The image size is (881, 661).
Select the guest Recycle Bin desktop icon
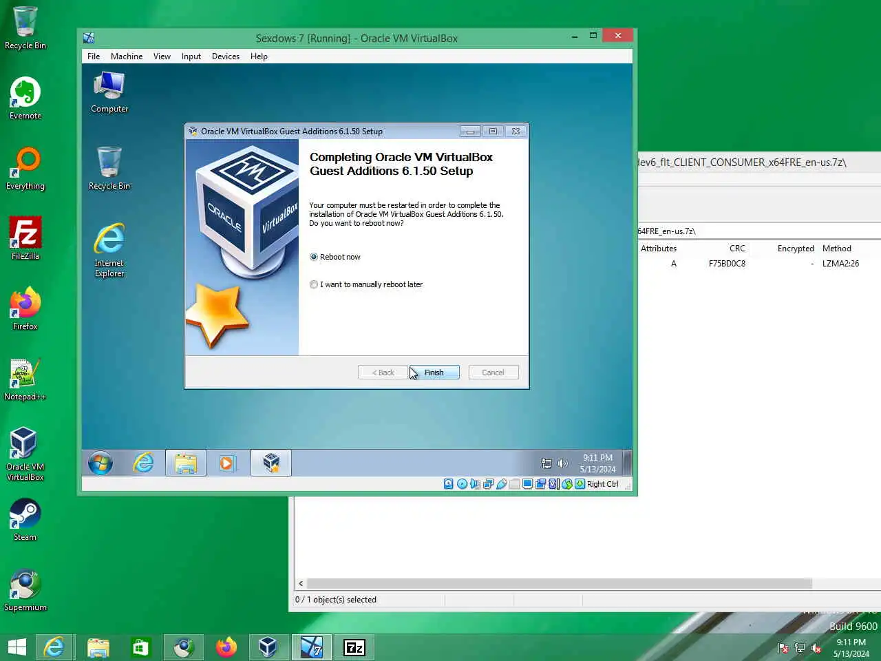pyautogui.click(x=109, y=169)
